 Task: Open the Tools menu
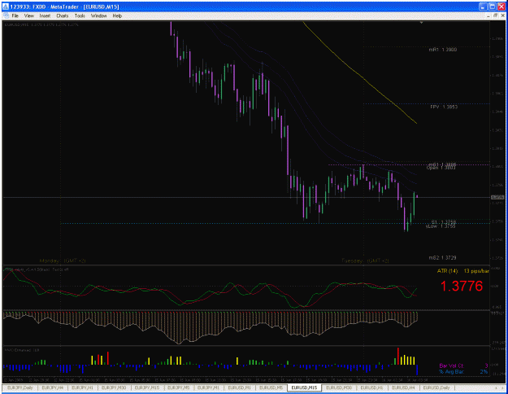[x=80, y=15]
